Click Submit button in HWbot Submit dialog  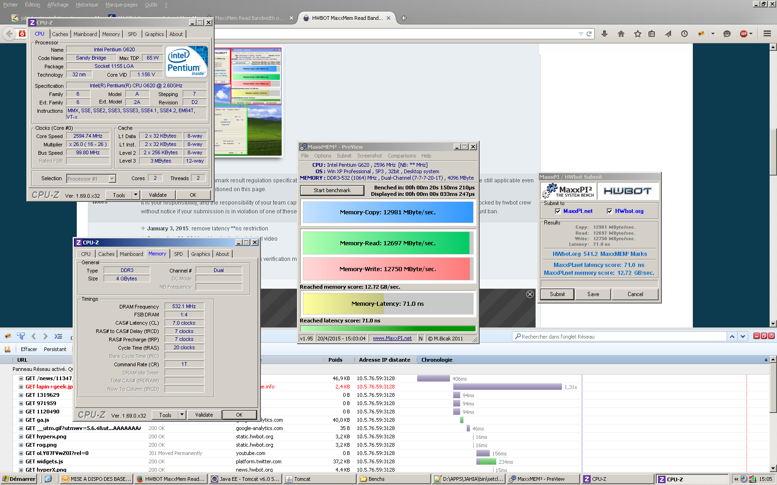557,294
